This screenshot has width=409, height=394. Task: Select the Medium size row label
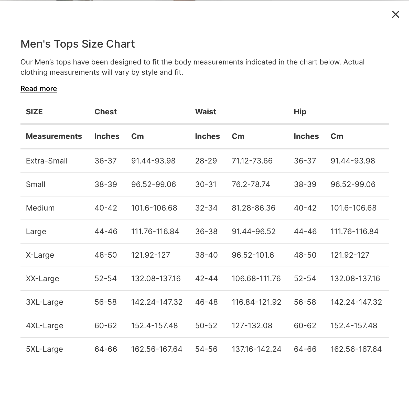pos(40,208)
